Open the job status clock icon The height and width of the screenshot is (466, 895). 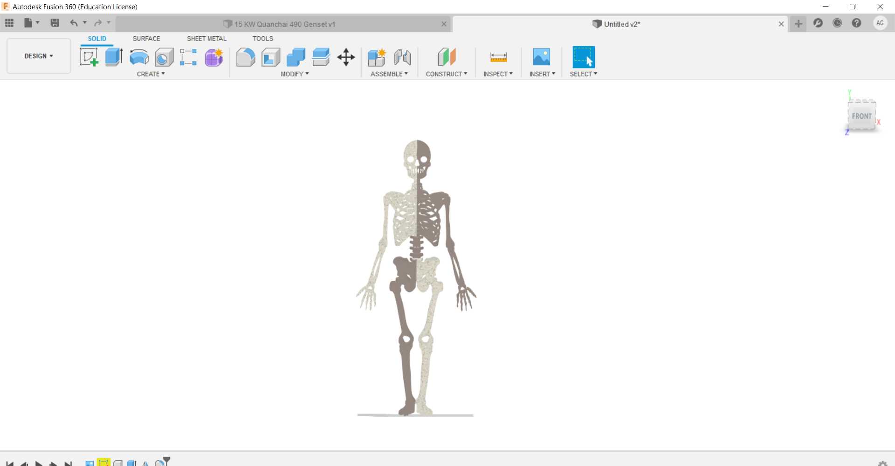coord(837,23)
